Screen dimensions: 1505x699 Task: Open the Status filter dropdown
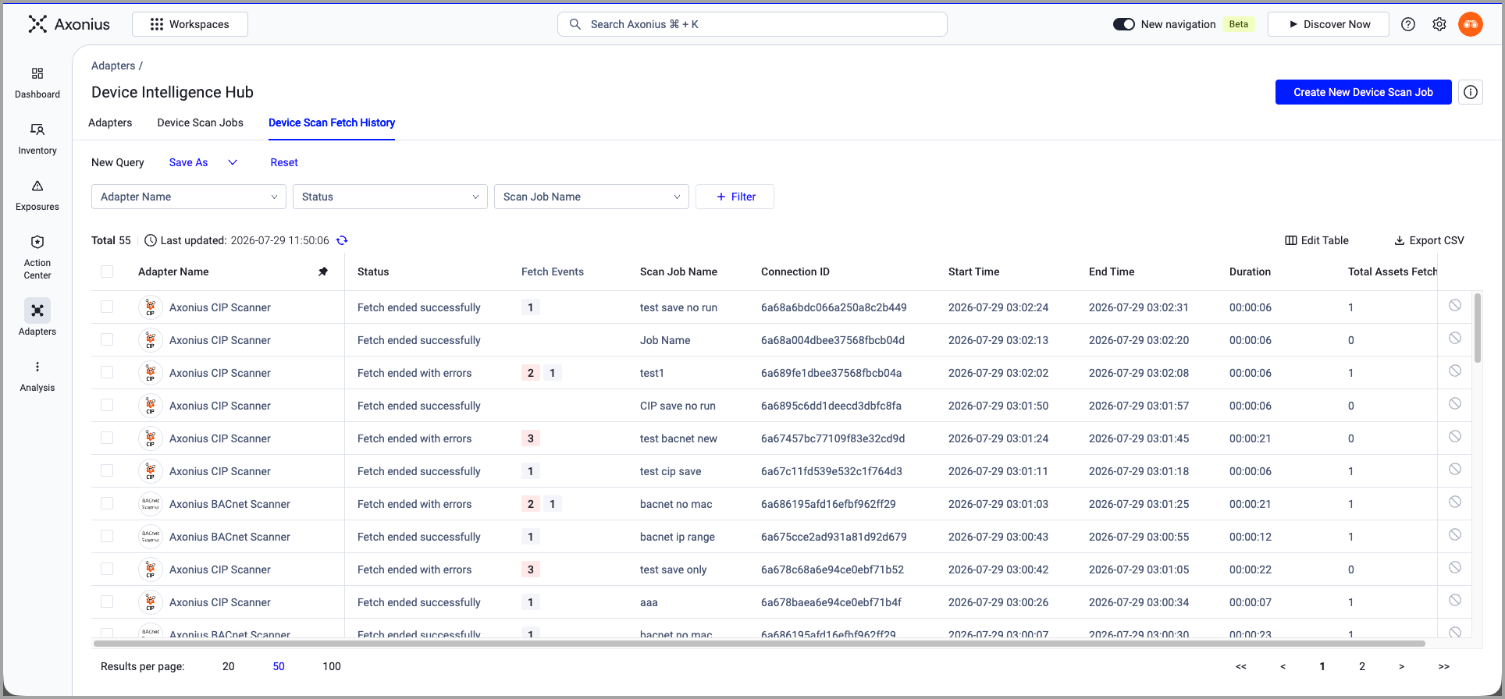(390, 197)
